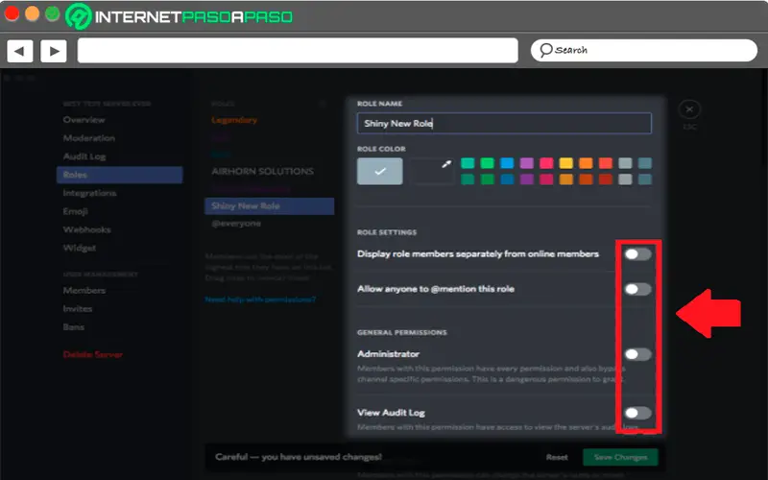Screen dimensions: 768x480
Task: Open the Overview settings section
Action: coord(84,120)
